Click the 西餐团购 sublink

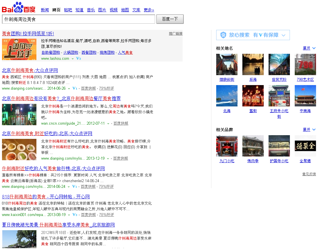click(89, 52)
